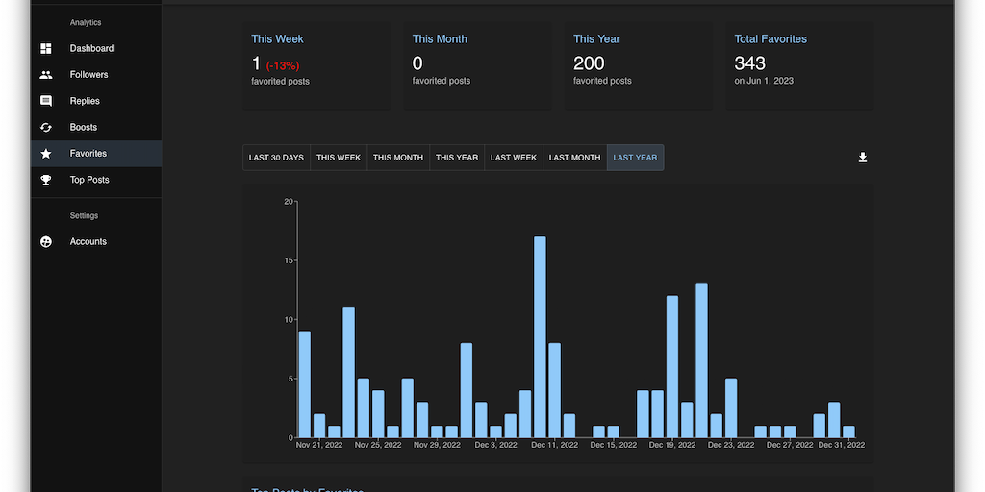This screenshot has width=985, height=492.
Task: Click the This Week card heading
Action: [x=277, y=39]
